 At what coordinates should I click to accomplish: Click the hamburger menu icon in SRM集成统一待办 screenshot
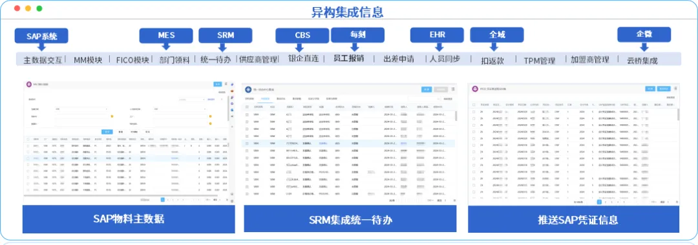453,89
